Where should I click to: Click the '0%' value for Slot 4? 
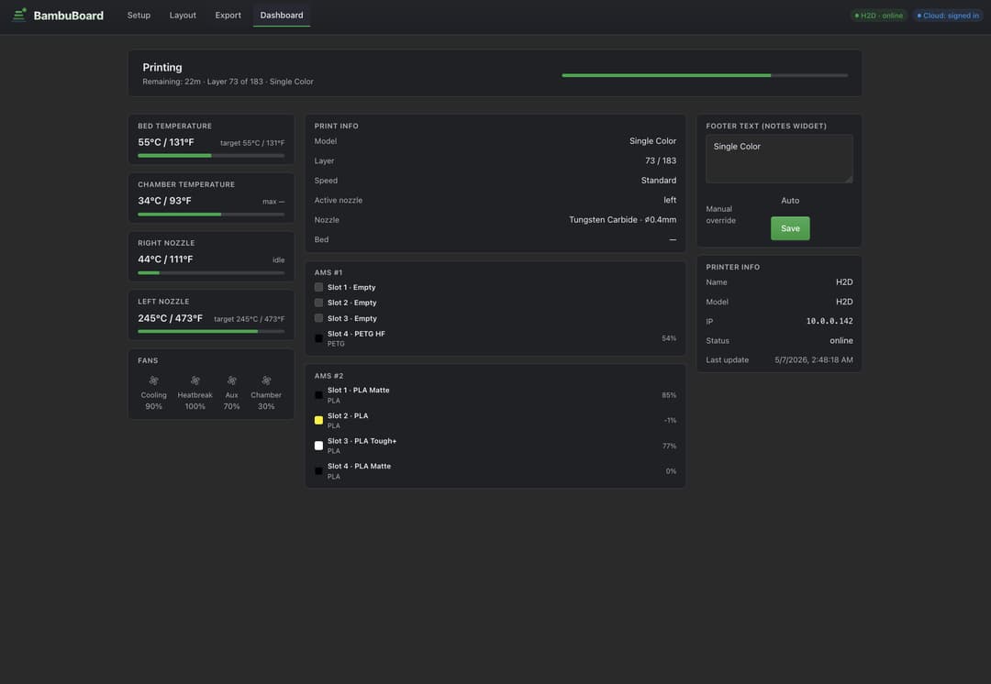(671, 471)
